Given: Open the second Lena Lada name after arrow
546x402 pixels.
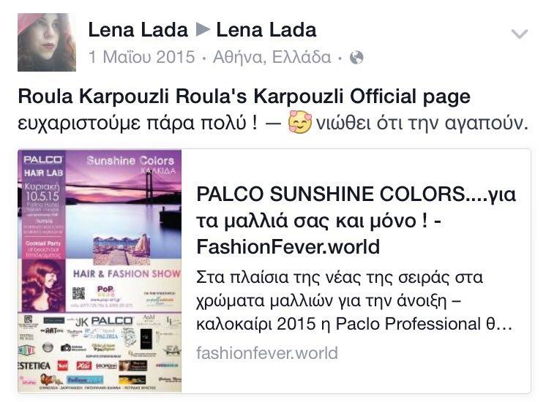Looking at the screenshot, I should [x=266, y=30].
